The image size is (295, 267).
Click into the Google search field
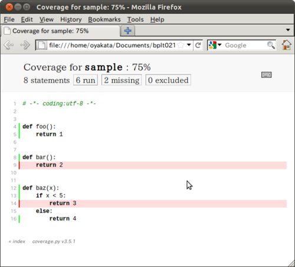245,45
